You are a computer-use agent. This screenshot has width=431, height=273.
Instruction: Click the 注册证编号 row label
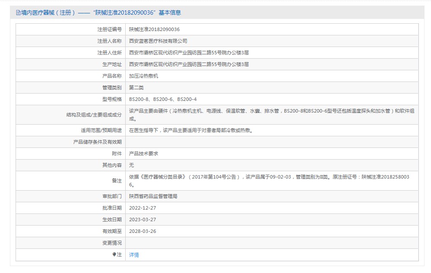click(109, 29)
